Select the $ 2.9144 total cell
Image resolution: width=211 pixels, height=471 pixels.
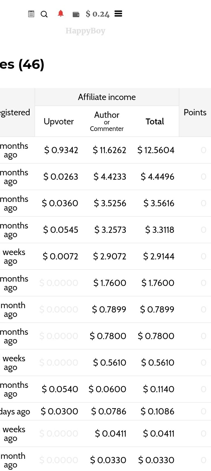(x=159, y=256)
